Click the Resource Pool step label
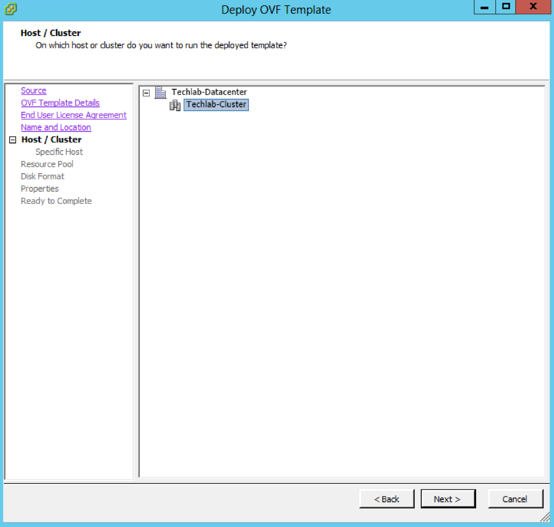The image size is (554, 527). pos(47,164)
